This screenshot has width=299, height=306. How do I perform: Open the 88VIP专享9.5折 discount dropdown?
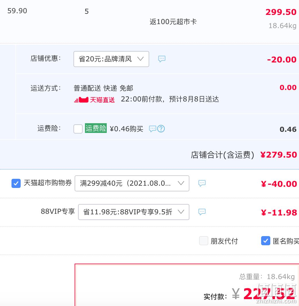(x=134, y=212)
